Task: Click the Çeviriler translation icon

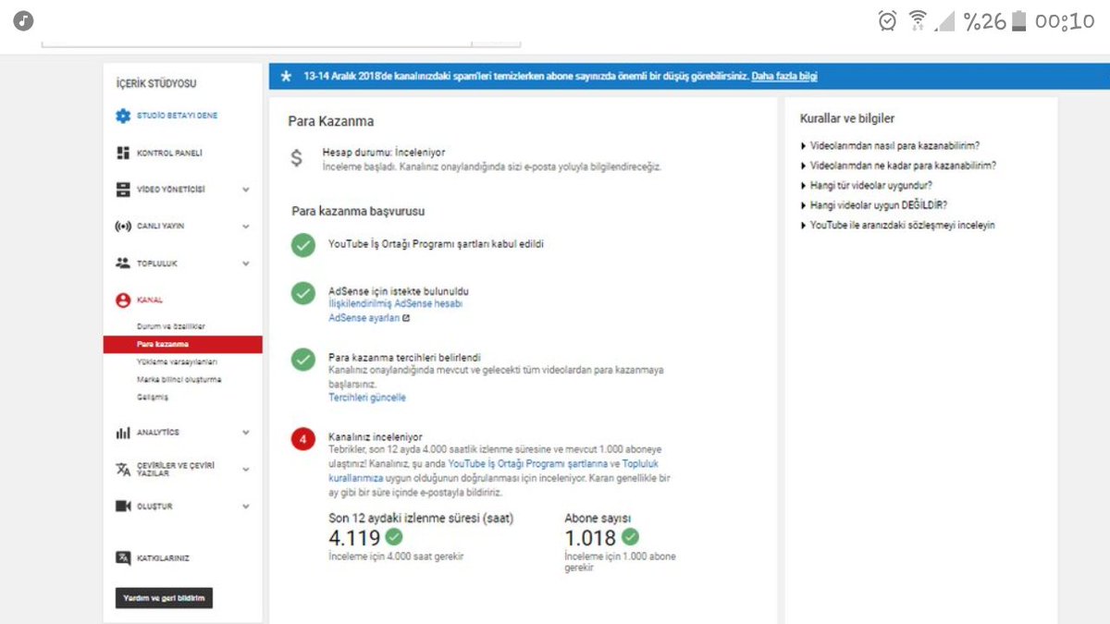Action: tap(123, 469)
